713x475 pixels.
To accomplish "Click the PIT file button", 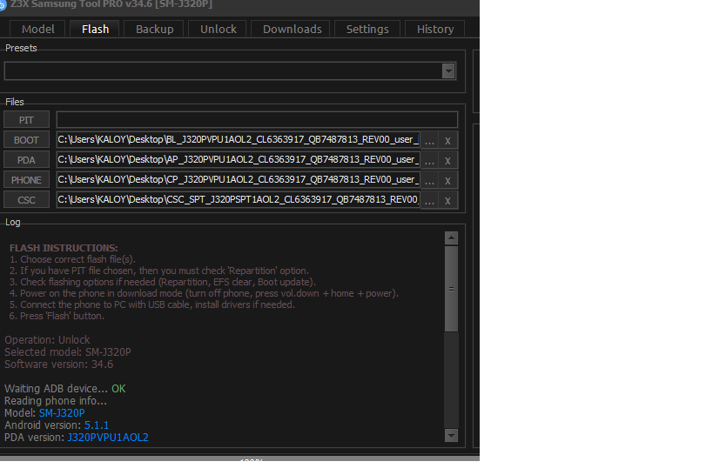I will click(x=26, y=120).
